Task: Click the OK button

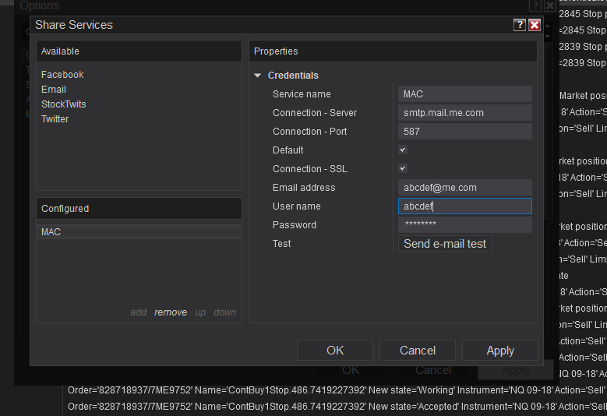Action: [335, 351]
